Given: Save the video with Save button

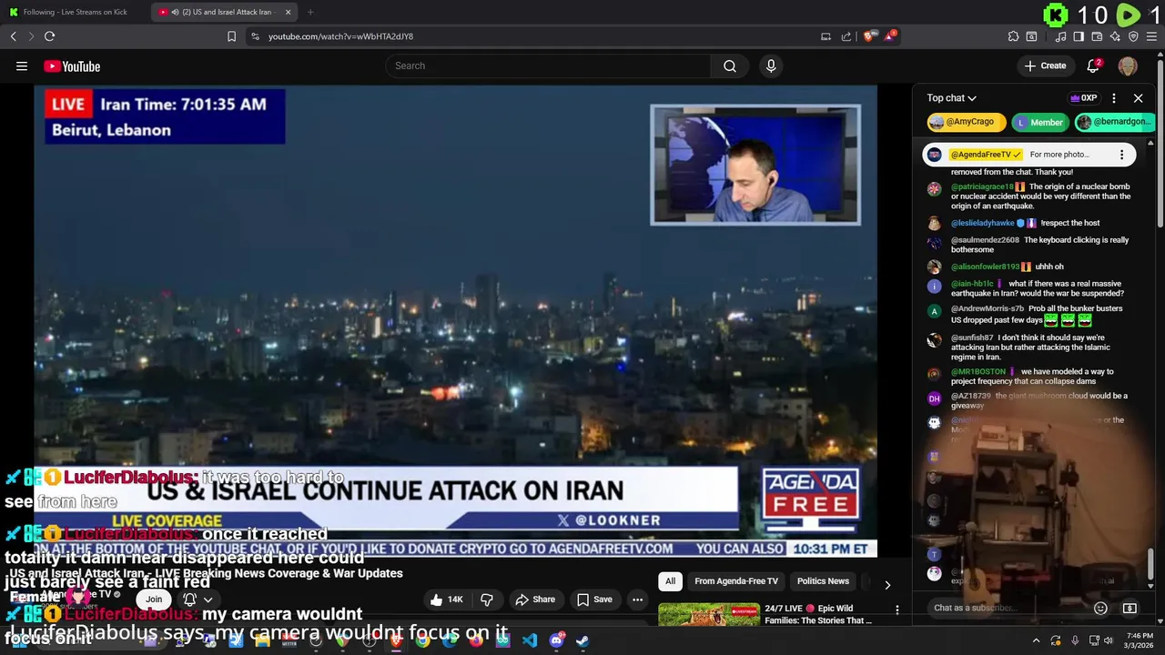Looking at the screenshot, I should point(593,600).
